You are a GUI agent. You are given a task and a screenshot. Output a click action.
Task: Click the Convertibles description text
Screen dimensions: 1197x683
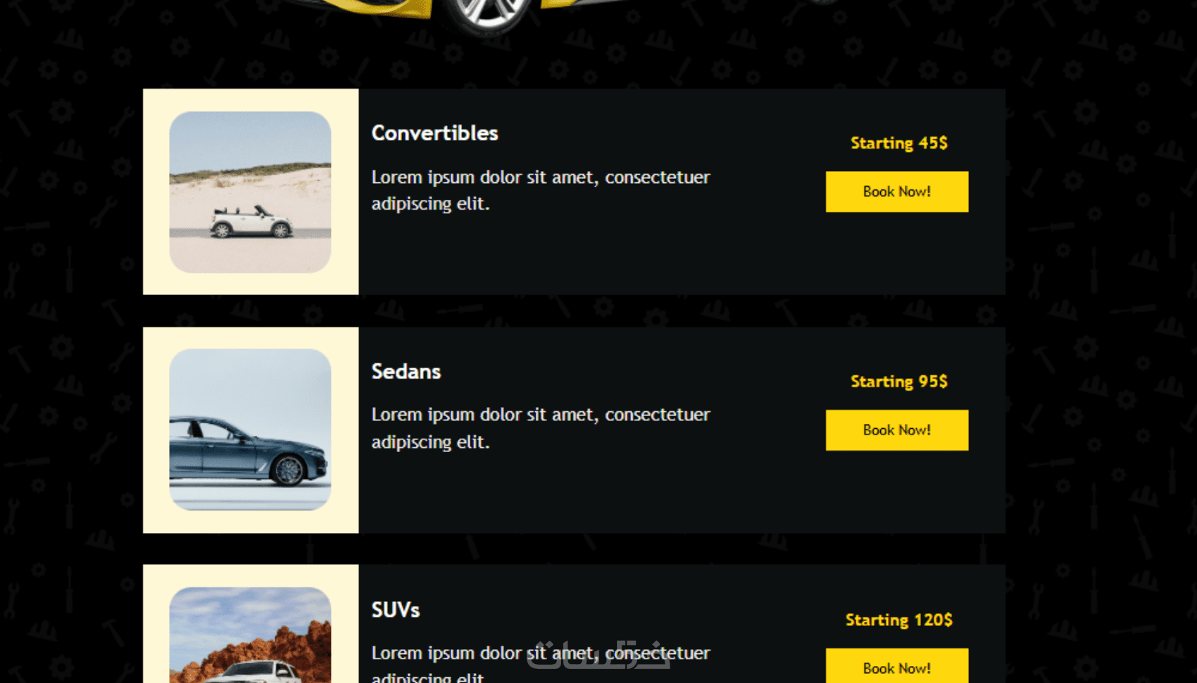541,190
